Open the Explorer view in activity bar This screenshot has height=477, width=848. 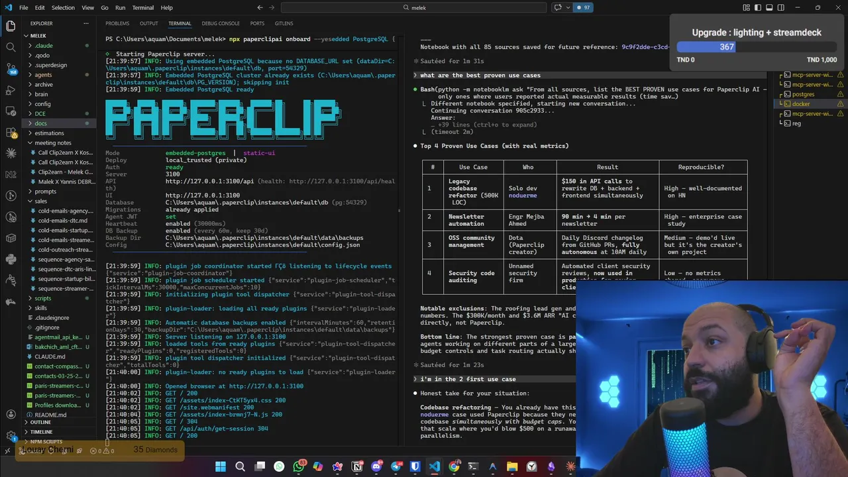tap(11, 26)
